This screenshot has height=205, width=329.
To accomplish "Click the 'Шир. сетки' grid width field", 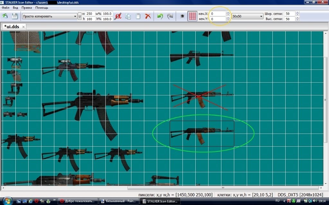I will pyautogui.click(x=289, y=14).
